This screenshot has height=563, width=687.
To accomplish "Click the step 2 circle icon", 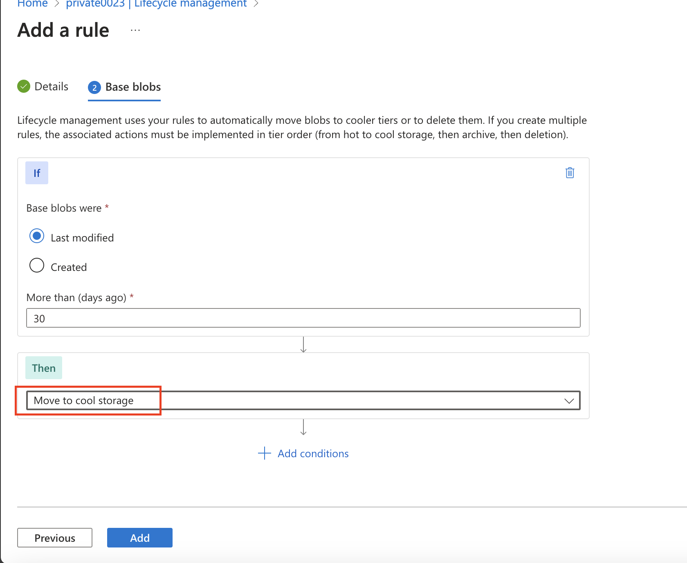I will pyautogui.click(x=94, y=87).
